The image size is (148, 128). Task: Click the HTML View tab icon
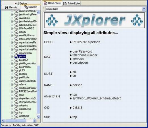(x=45, y=3)
